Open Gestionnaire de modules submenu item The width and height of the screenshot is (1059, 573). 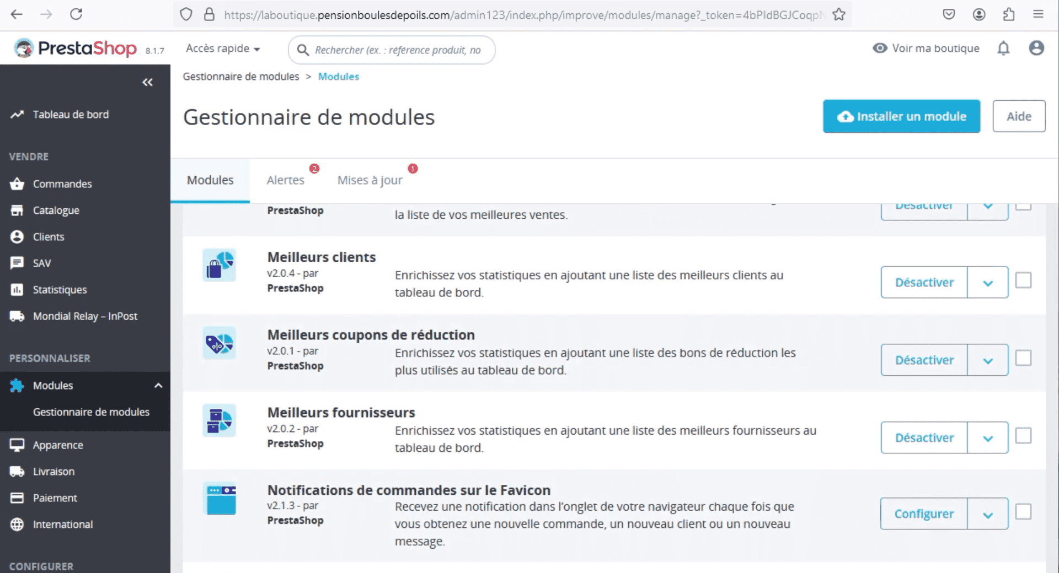pyautogui.click(x=91, y=412)
